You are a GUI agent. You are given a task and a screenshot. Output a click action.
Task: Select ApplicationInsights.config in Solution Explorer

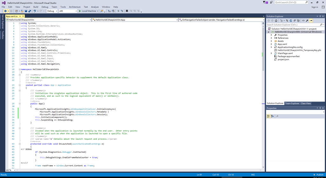point(290,47)
